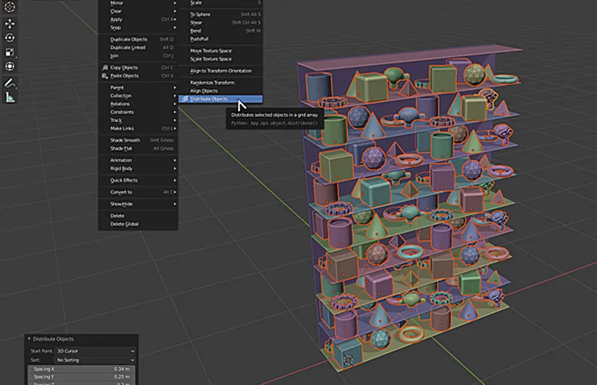Click the Distribute Objects entry icon
This screenshot has height=385, width=597.
[x=185, y=99]
